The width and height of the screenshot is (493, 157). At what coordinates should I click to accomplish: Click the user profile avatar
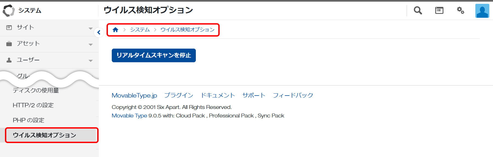tap(482, 11)
